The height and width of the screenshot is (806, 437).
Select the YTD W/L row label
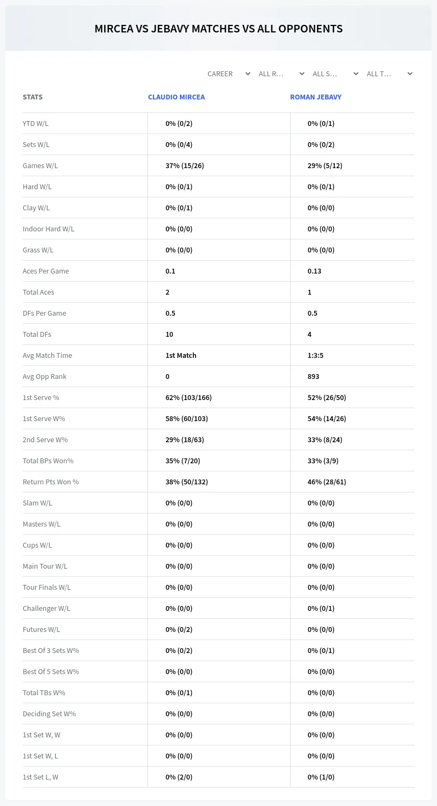(36, 123)
